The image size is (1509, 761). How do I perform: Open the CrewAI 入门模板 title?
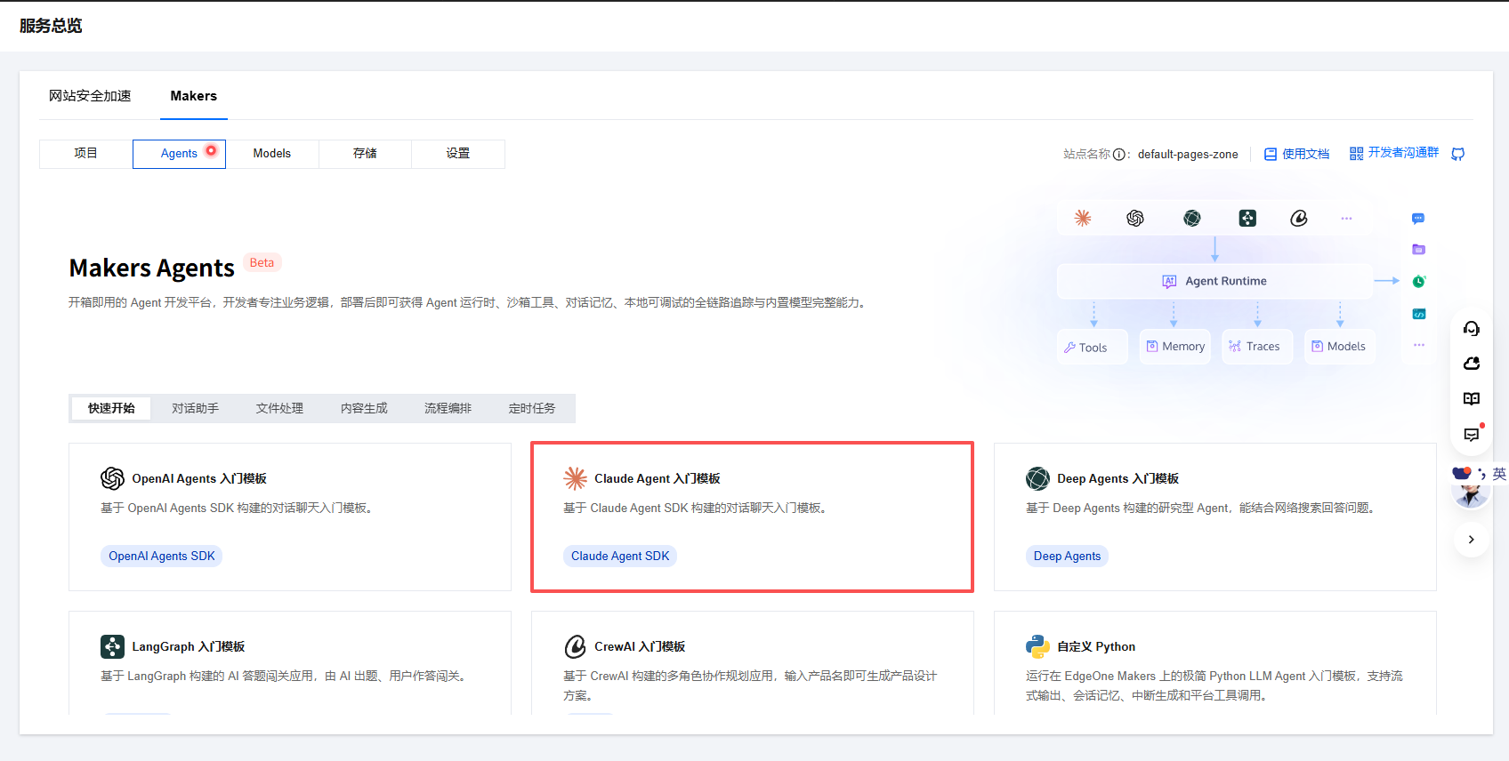point(640,646)
